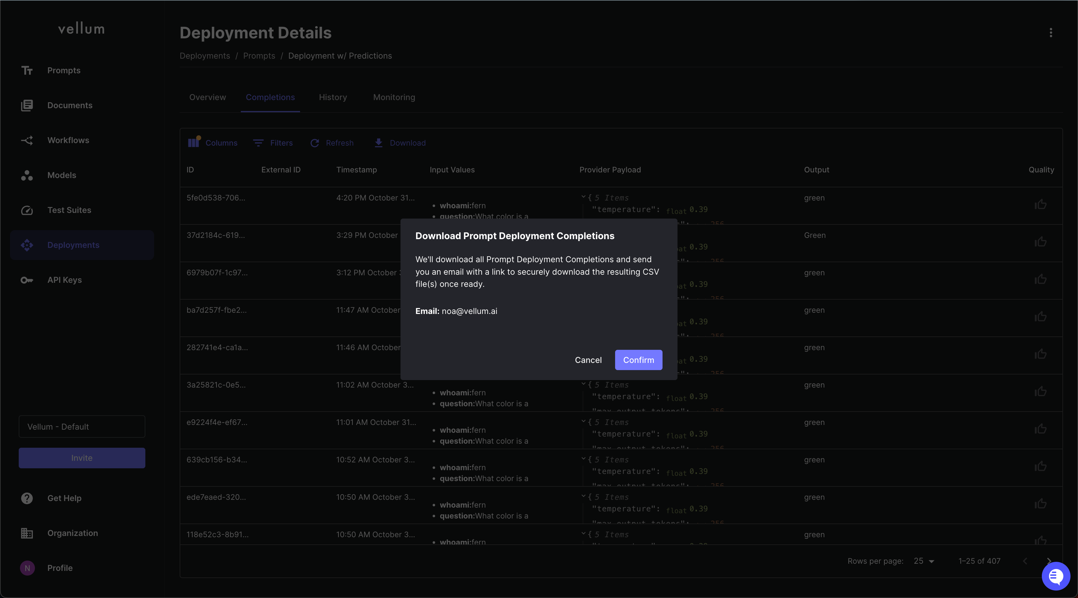Switch to the History tab
1078x598 pixels.
click(x=333, y=98)
